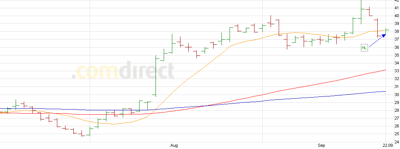400x149 pixels.
Task: Click the right end of the blue average line
Action: [x=385, y=91]
